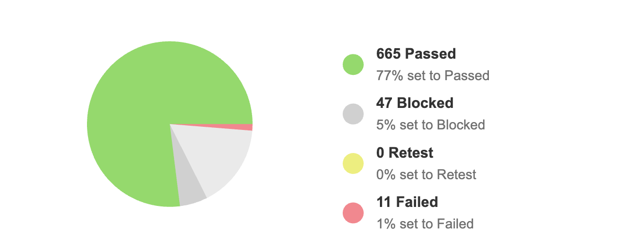633x241 pixels.
Task: Open the bold "Blocked" heading word
Action: pyautogui.click(x=425, y=103)
